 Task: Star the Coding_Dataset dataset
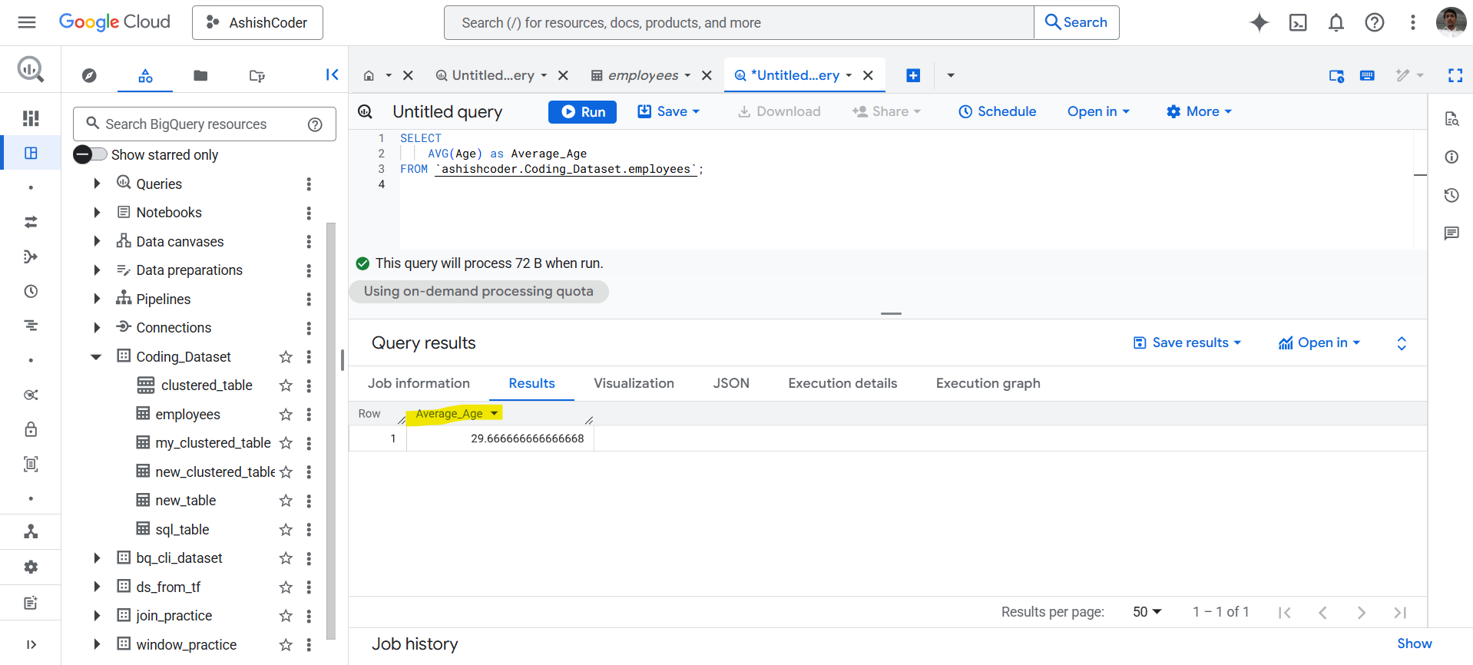286,357
